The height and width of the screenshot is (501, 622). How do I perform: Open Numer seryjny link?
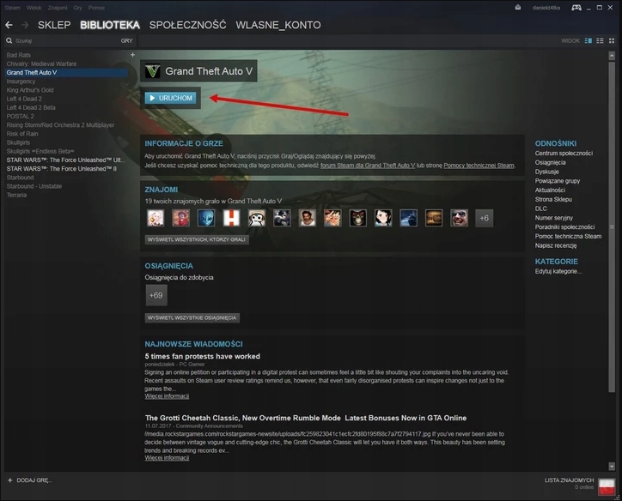tap(554, 218)
